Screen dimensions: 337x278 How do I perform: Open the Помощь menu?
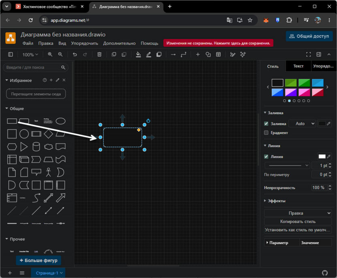coord(149,43)
